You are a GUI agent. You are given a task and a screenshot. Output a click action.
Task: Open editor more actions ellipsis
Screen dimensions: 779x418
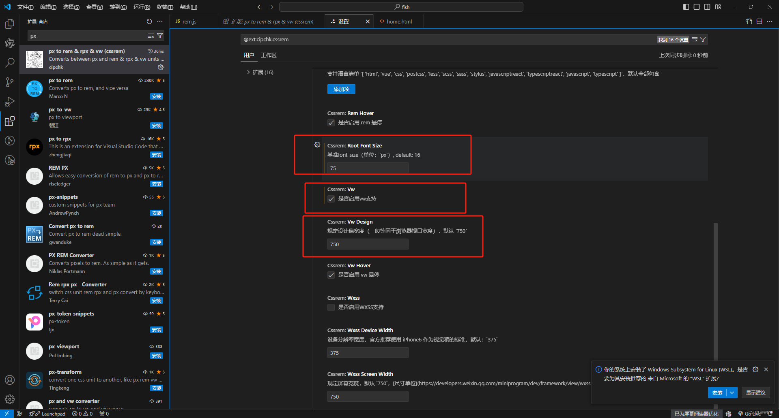tap(770, 21)
